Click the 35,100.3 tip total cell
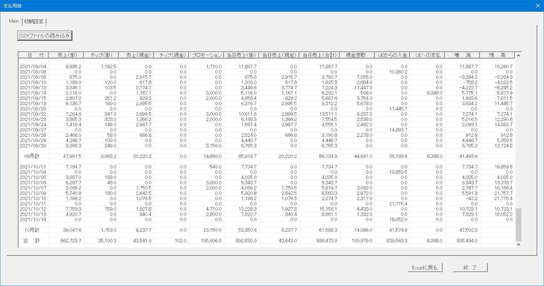 107,241
